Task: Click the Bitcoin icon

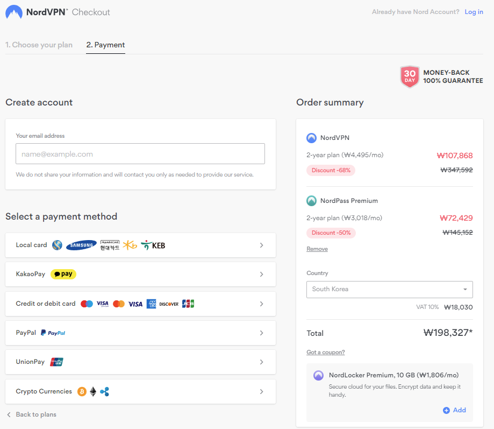Action: click(x=82, y=391)
